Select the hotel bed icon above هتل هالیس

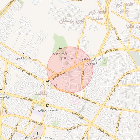pyautogui.click(x=23, y=54)
